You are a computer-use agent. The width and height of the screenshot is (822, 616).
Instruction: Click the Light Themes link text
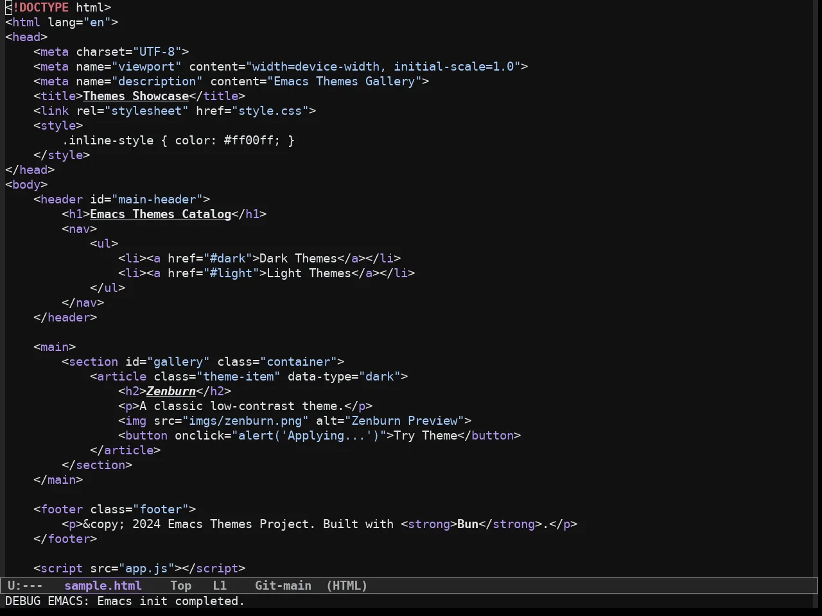[x=309, y=273]
